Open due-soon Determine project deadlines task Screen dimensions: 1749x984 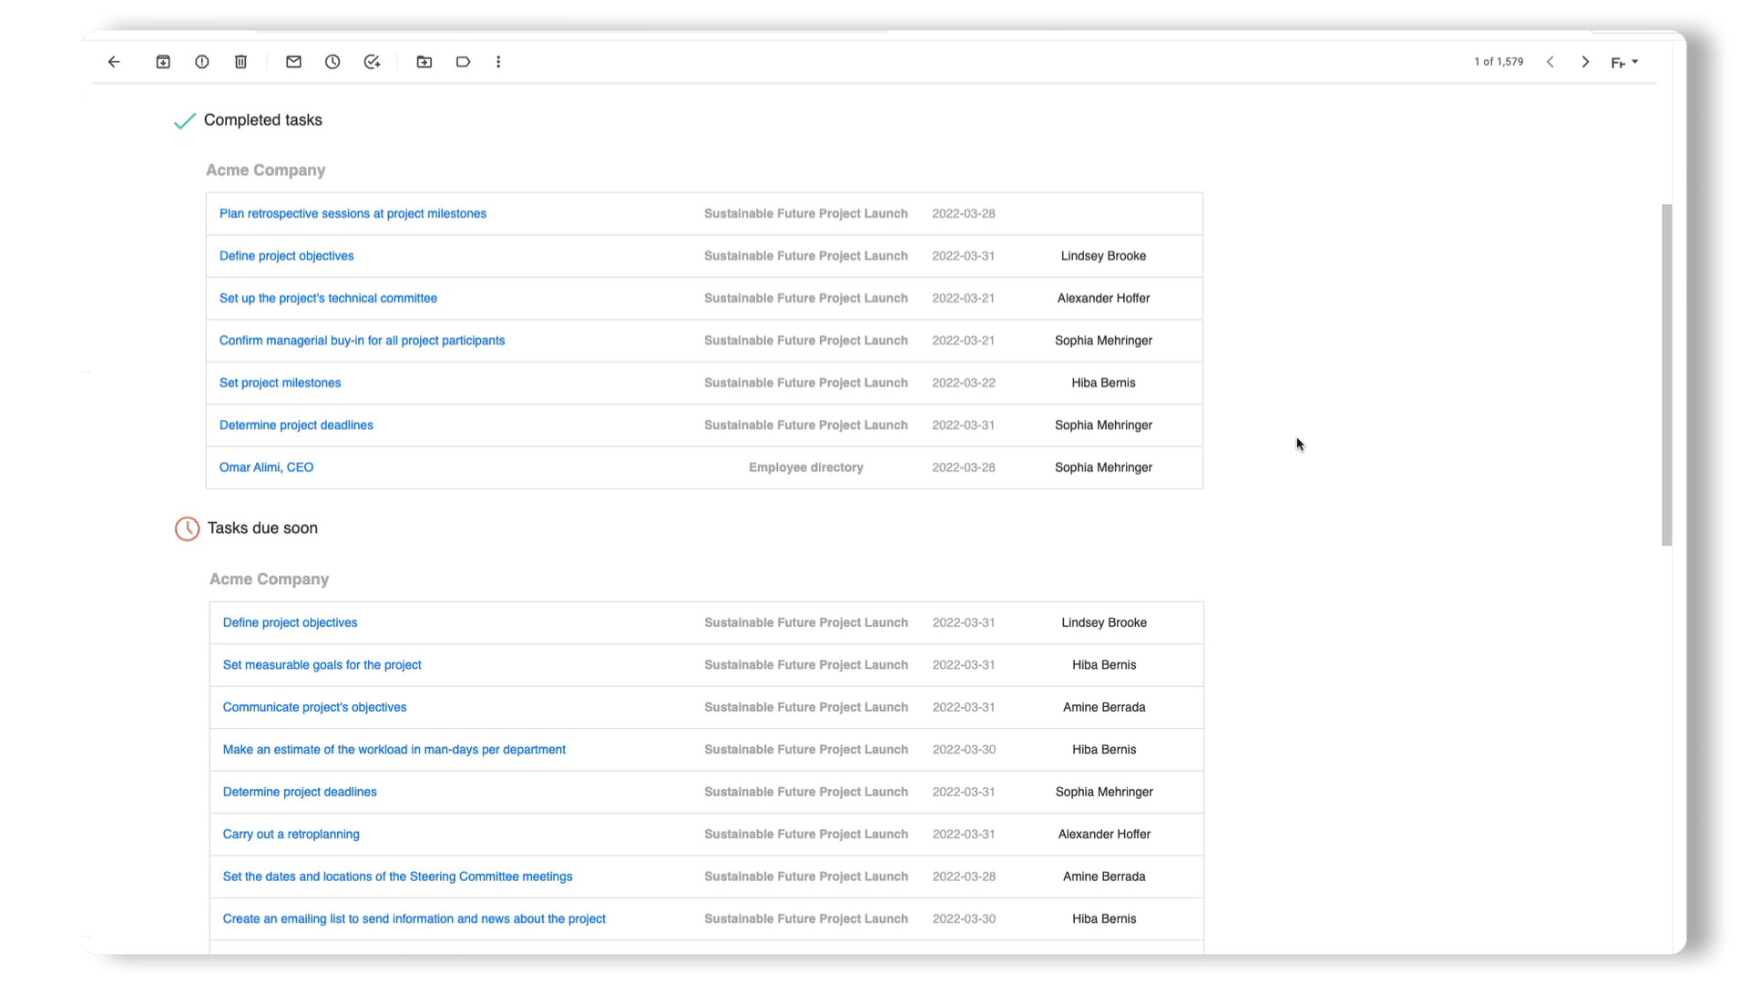tap(300, 792)
